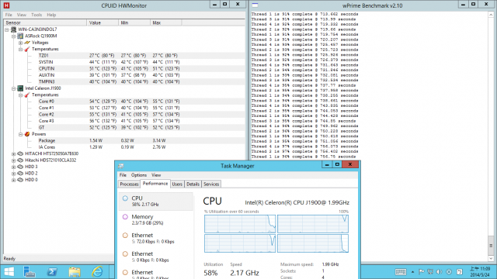Open the Task Manager Options menu
This screenshot has height=279, width=497.
tap(139, 175)
